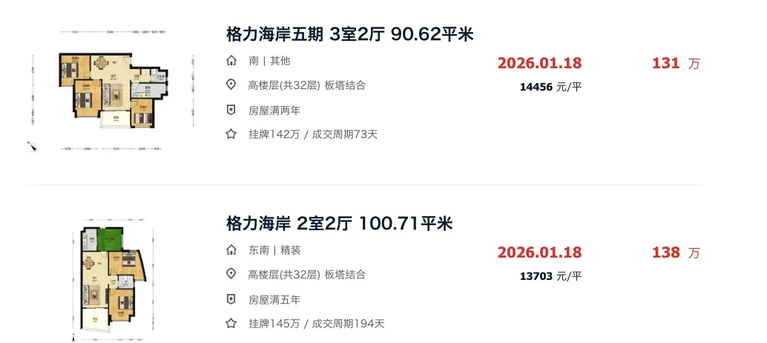Viewport: 767px width, 343px height.
Task: Click the 138 万 total price
Action: [676, 252]
